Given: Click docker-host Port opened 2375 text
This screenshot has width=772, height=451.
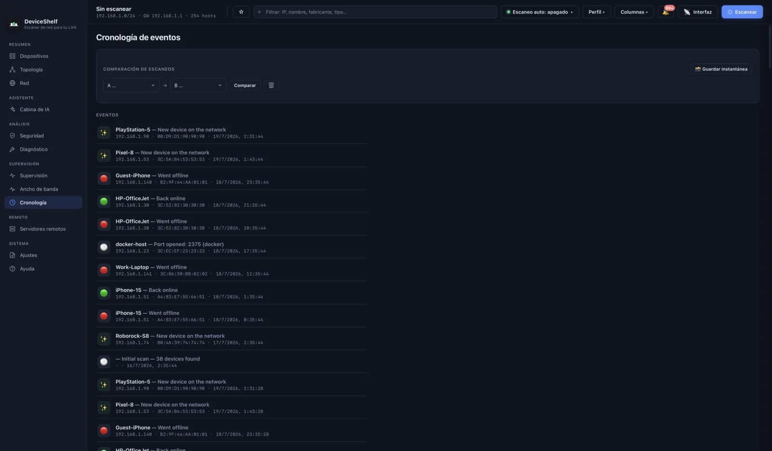Looking at the screenshot, I should 169,244.
